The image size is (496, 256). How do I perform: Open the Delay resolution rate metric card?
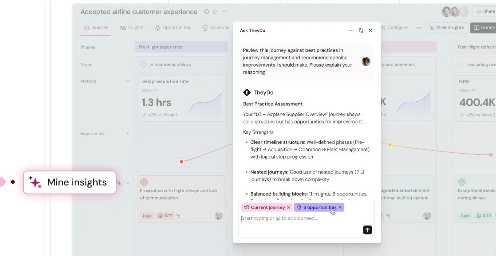[181, 98]
